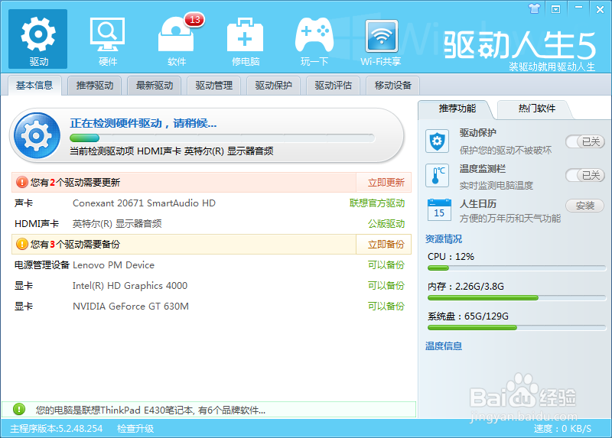Click the 内存：2.26G/3.8G label

[x=466, y=287]
